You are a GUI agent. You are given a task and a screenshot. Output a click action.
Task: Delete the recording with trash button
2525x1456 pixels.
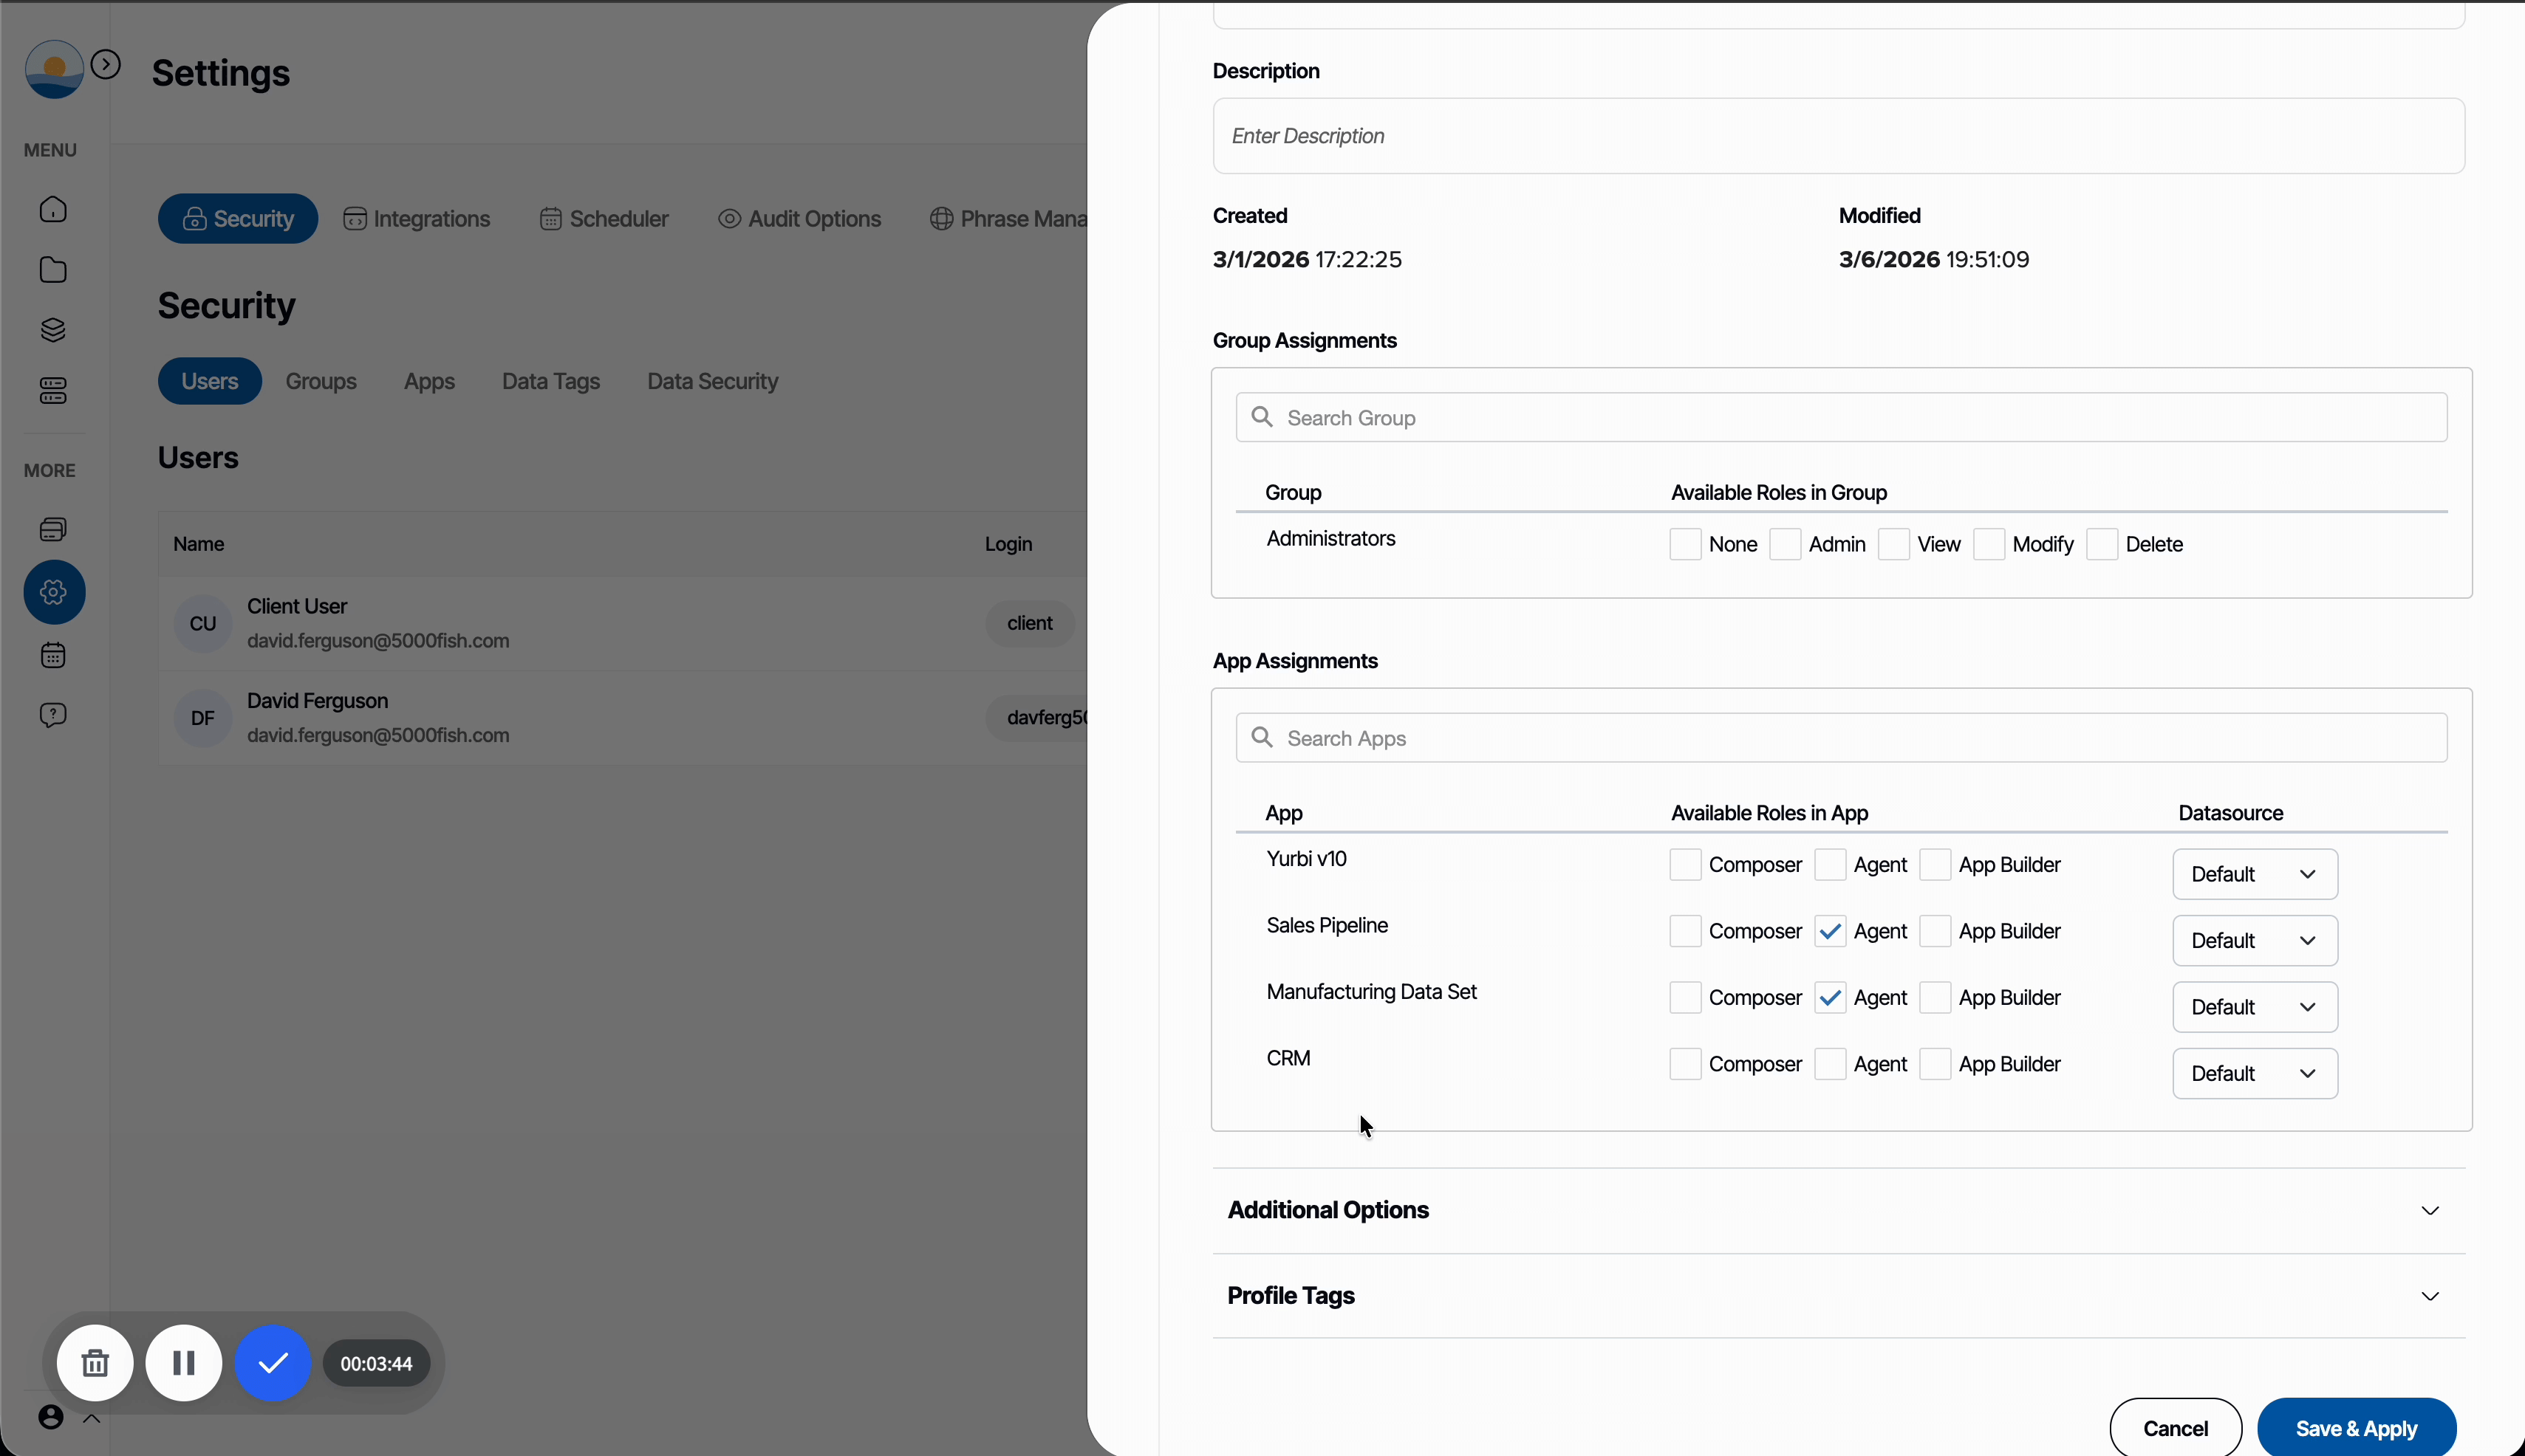[x=95, y=1363]
